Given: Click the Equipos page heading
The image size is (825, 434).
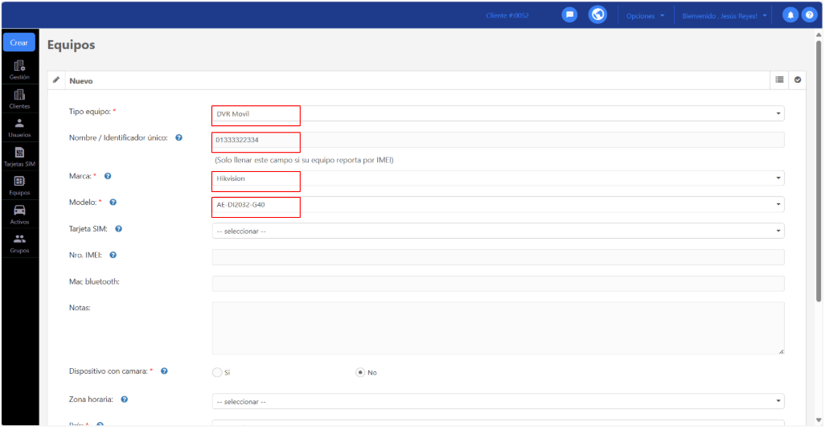Looking at the screenshot, I should click(71, 45).
